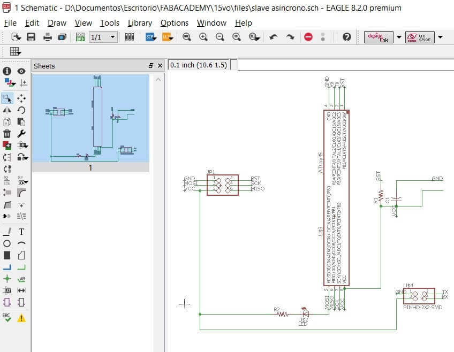Click the Rotate tool icon
This screenshot has width=454, height=352.
[x=21, y=110]
